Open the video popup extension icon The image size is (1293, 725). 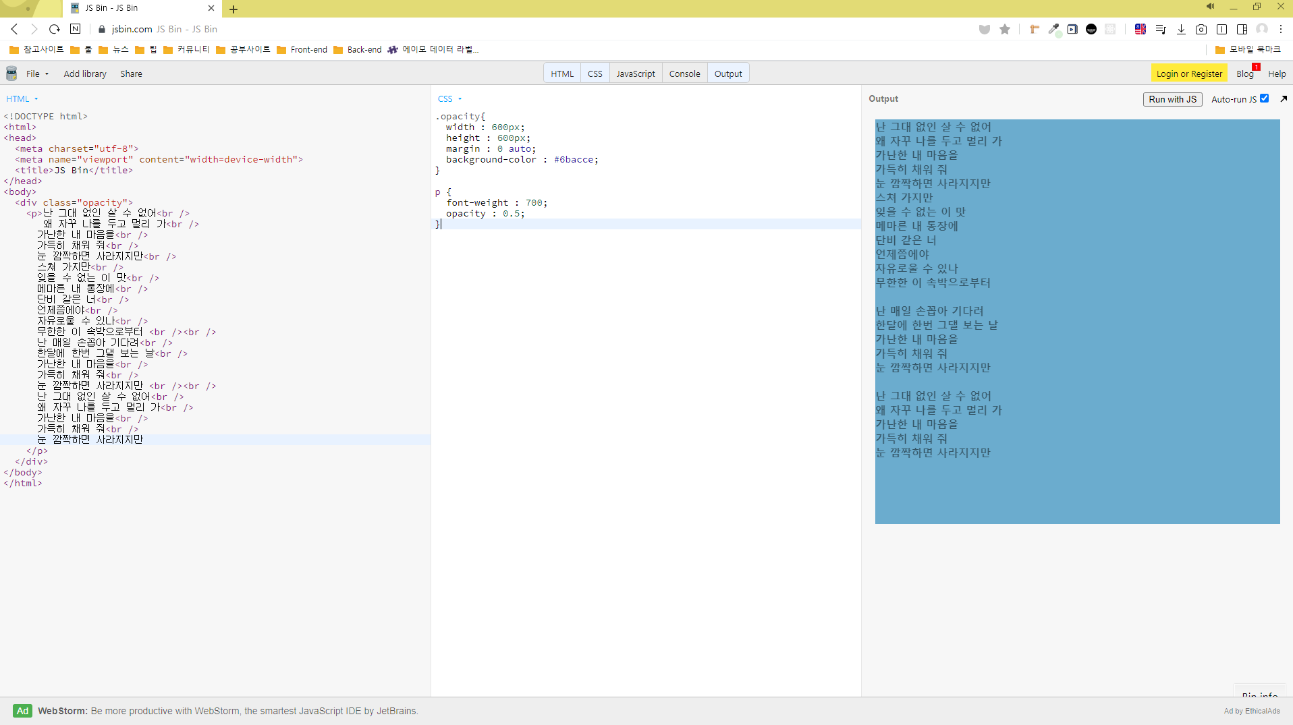pyautogui.click(x=1072, y=29)
